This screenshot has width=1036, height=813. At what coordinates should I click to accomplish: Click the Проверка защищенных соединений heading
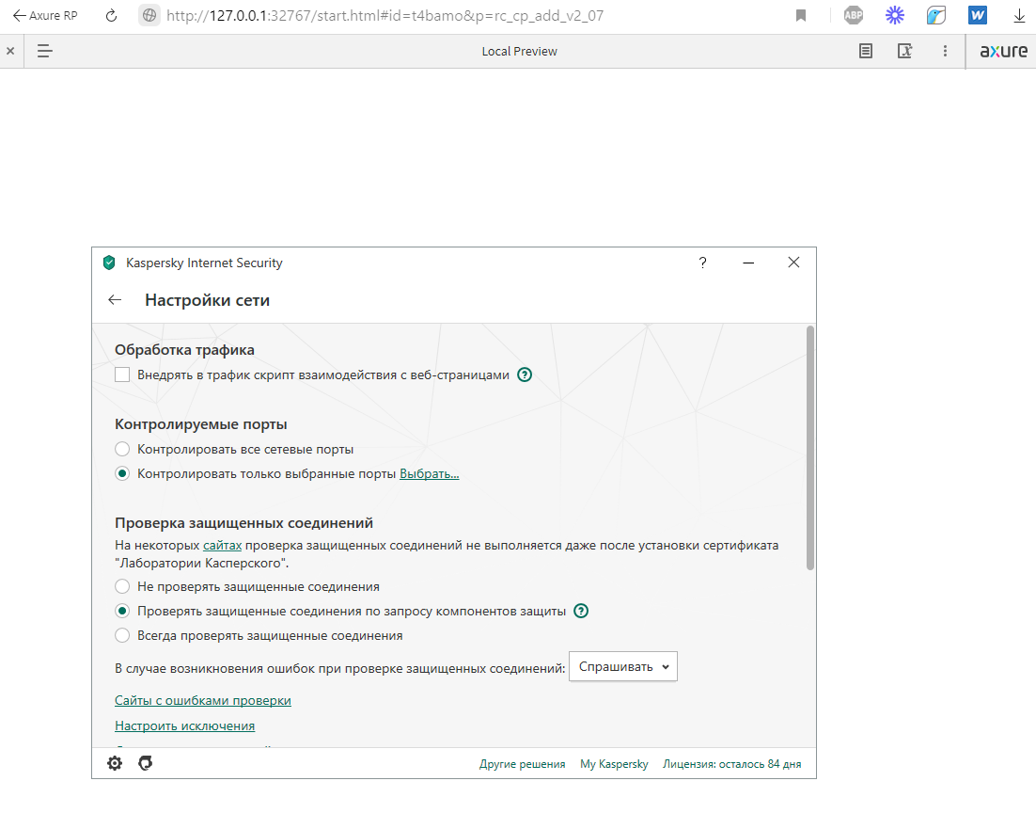click(x=243, y=523)
